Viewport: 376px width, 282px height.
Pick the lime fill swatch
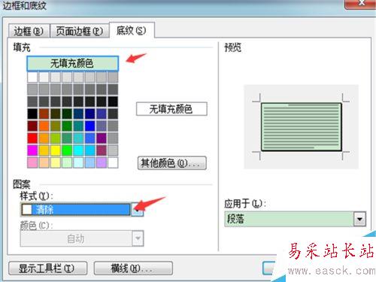(x=56, y=138)
